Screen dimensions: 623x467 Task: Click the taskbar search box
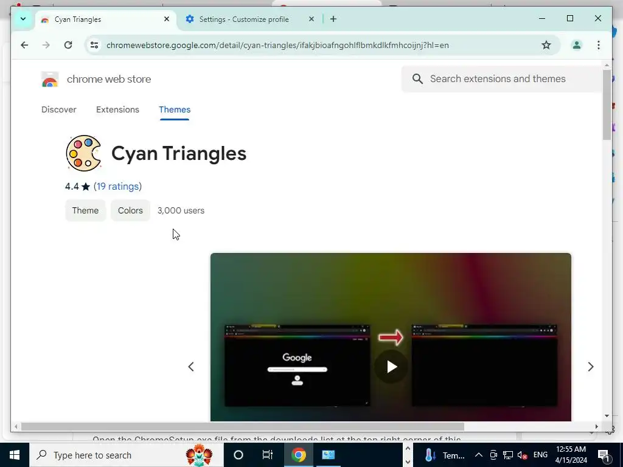coord(127,455)
